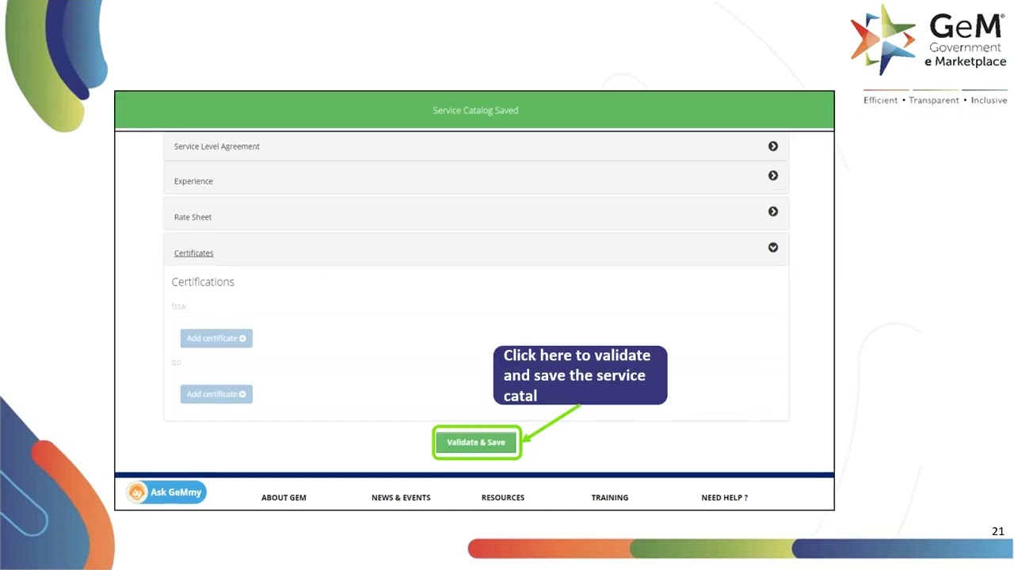This screenshot has height=570, width=1014.
Task: Click the Service Catalog Saved notification banner
Action: 475,110
